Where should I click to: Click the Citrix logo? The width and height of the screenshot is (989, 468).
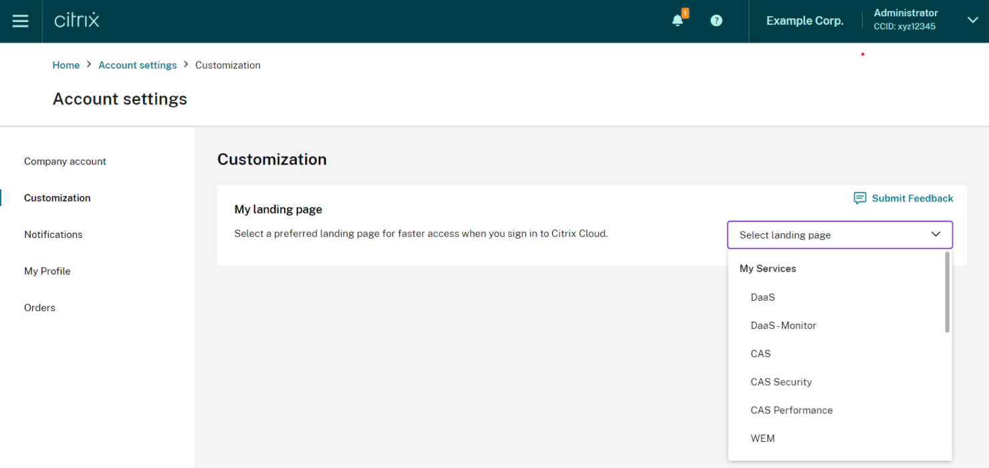pyautogui.click(x=77, y=21)
